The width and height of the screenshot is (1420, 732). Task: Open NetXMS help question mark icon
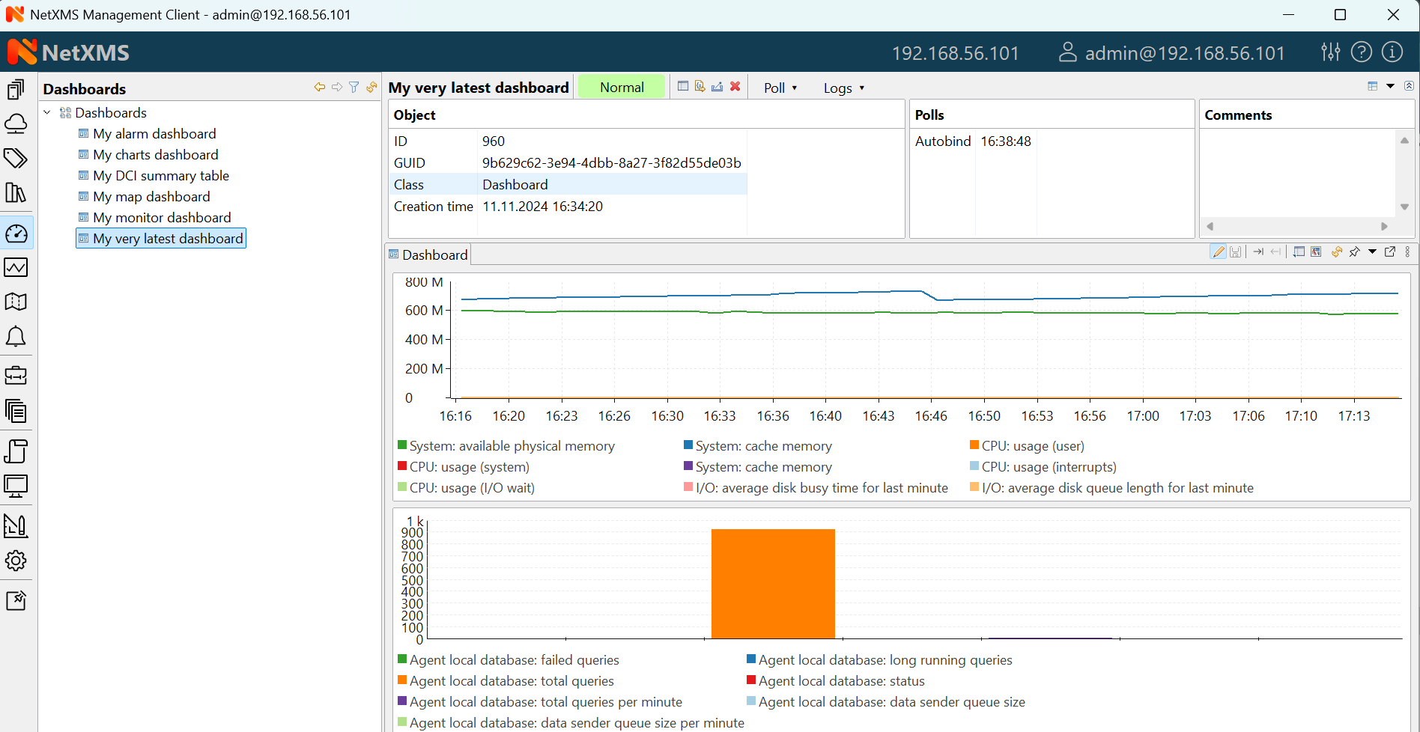point(1361,52)
